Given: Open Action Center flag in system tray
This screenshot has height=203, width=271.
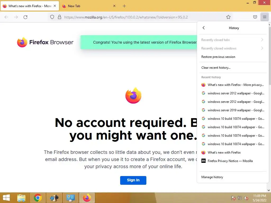Looking at the screenshot, I should [233, 198].
